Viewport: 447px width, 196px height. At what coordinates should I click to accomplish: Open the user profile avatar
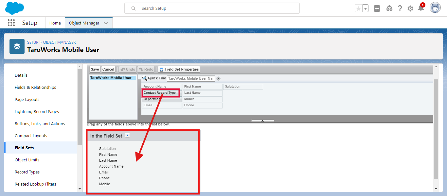(x=435, y=8)
